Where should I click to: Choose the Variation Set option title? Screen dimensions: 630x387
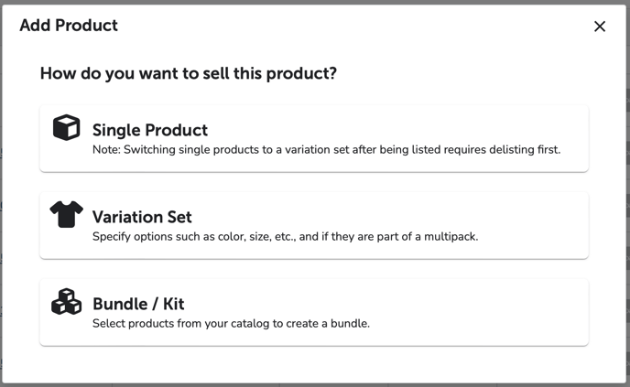pos(142,217)
